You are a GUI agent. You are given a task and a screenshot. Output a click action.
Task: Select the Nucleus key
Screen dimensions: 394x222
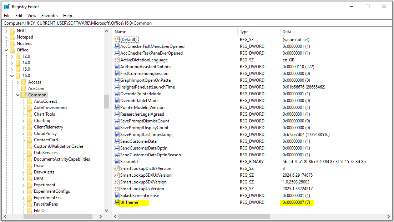tap(24, 44)
